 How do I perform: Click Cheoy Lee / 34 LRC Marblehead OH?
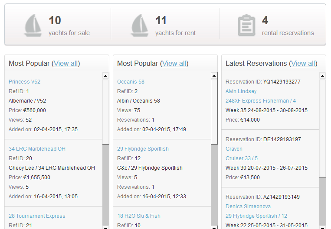52,168
